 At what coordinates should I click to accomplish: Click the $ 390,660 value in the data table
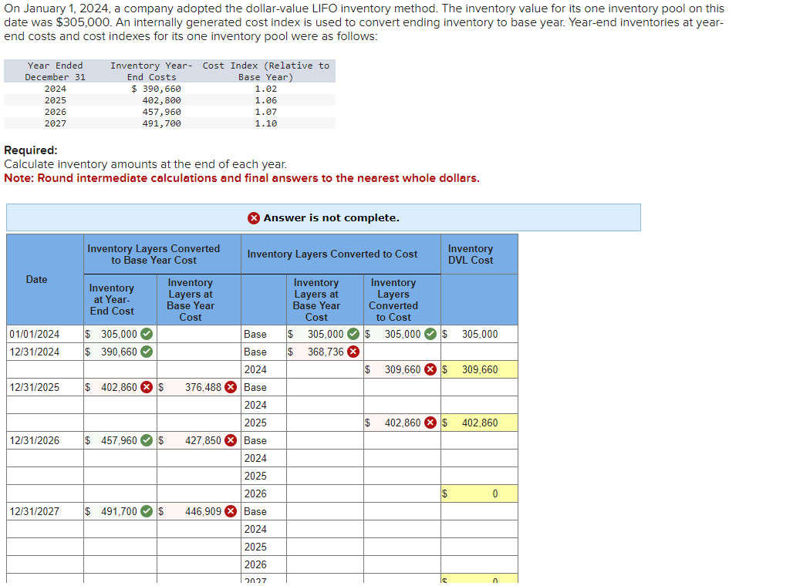156,89
